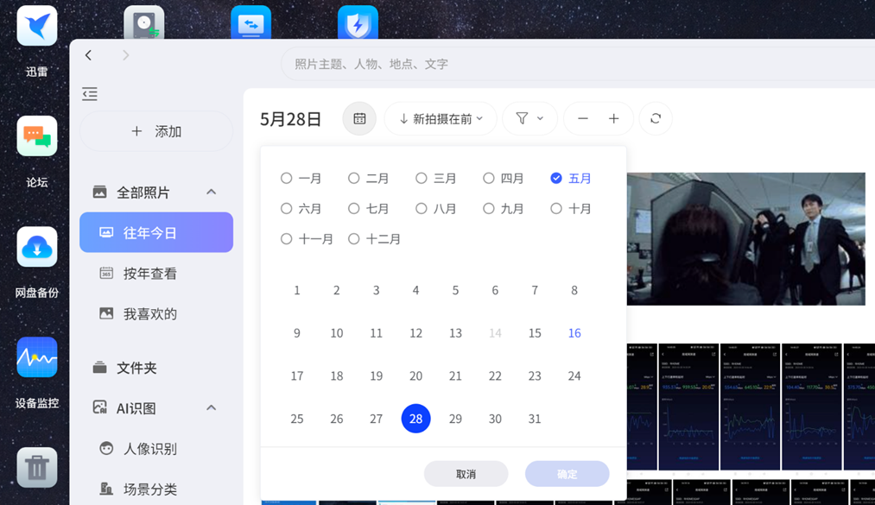Pick day 28 in the calendar
This screenshot has height=505, width=875.
click(415, 419)
